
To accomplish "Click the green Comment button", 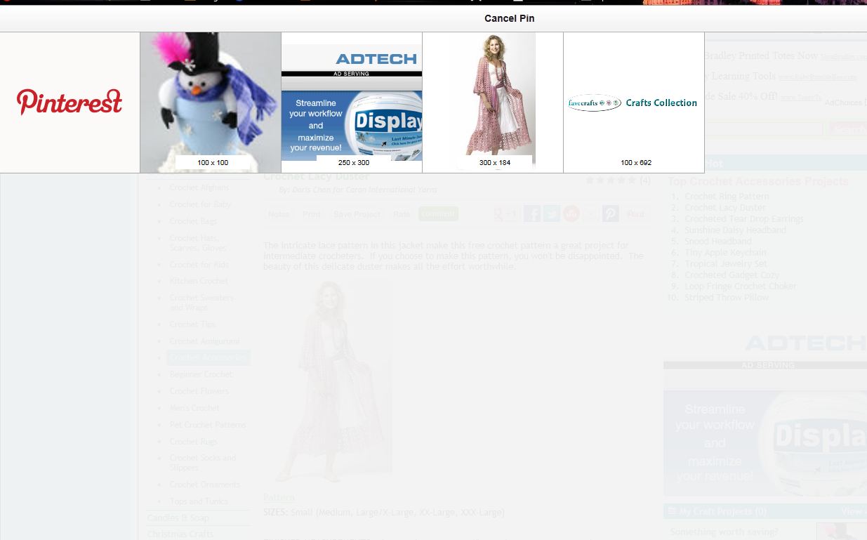I will click(x=439, y=214).
